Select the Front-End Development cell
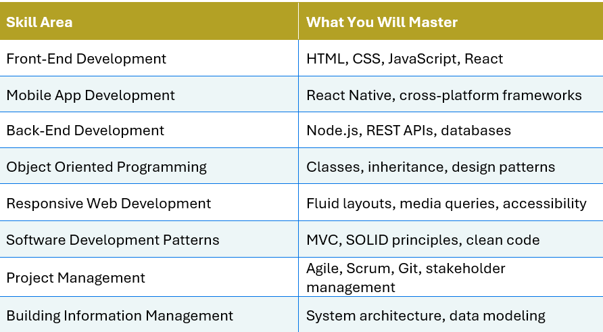Image resolution: width=603 pixels, height=332 pixels. point(86,59)
